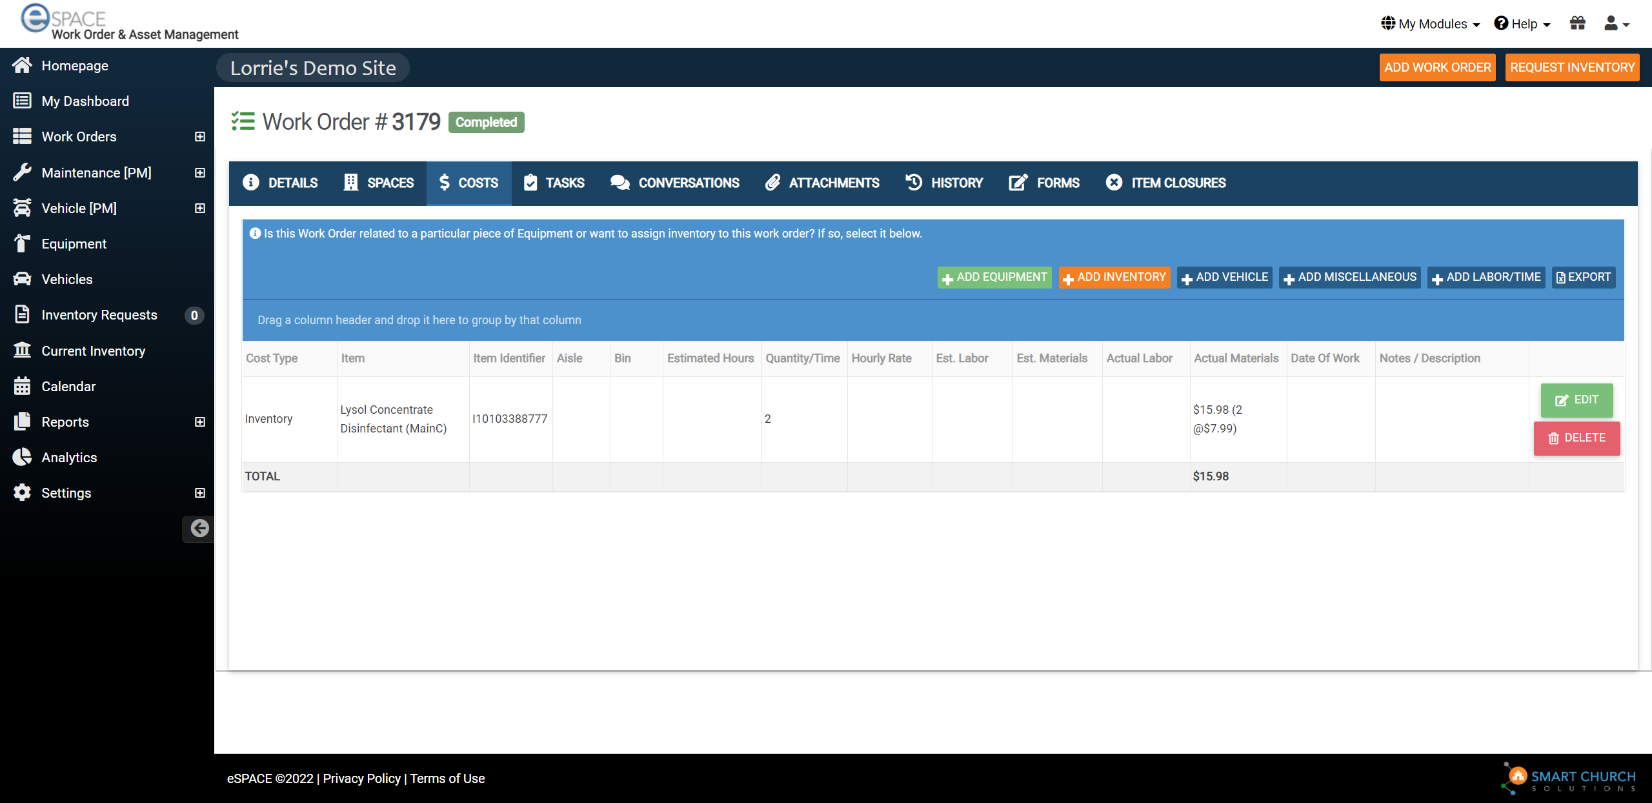Click the Add Vehicle button
This screenshot has width=1652, height=803.
1225,278
